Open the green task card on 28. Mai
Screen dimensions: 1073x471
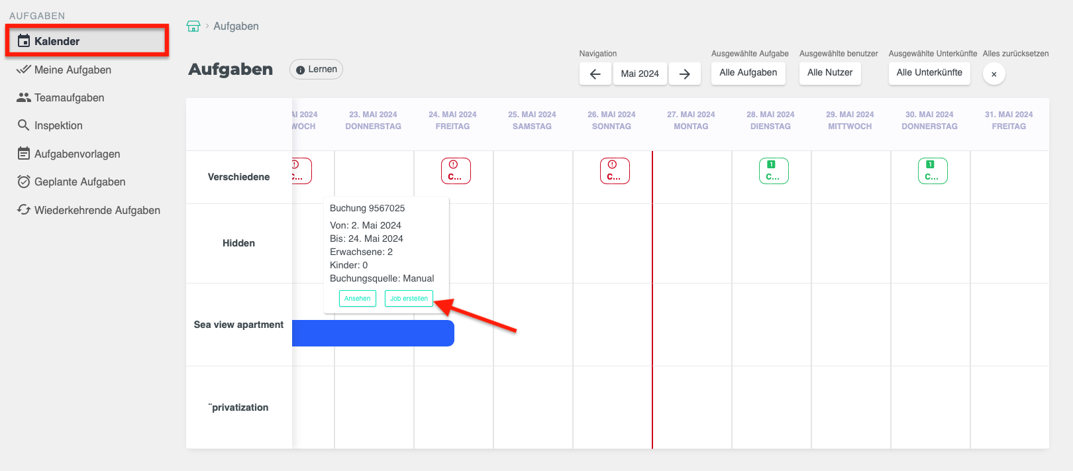[774, 171]
